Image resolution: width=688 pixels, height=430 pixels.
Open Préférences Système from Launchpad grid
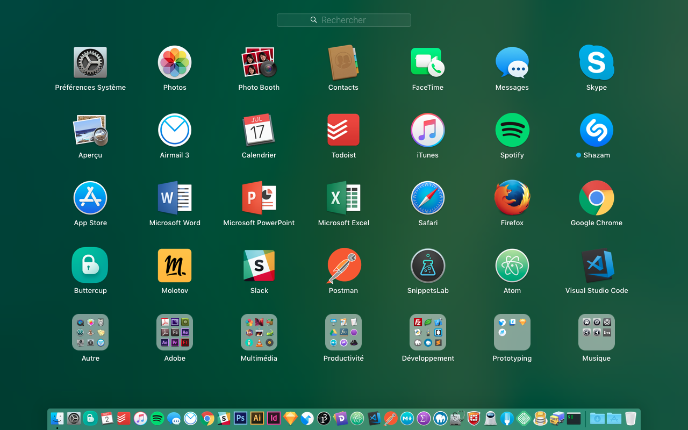[90, 63]
